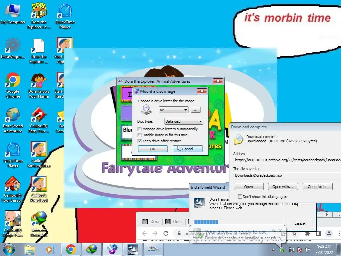Click the ... browse button beside drive letter
The height and width of the screenshot is (256, 341).
coord(195,110)
